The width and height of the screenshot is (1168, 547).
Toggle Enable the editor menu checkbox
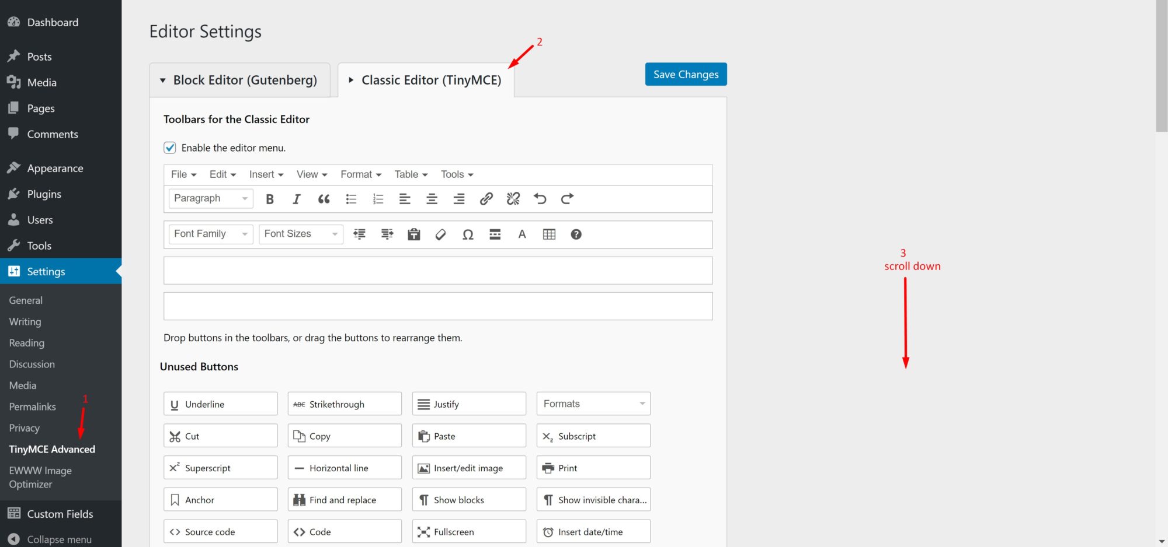[170, 148]
